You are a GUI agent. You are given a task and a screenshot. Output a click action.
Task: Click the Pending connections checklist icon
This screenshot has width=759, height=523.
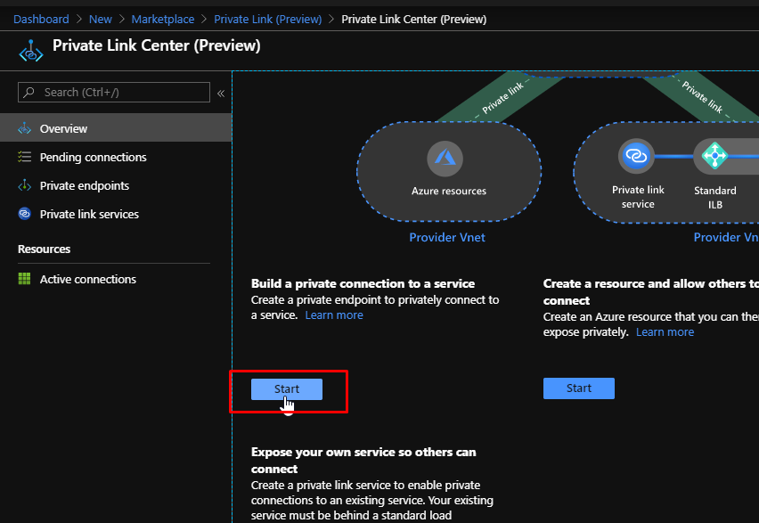[x=25, y=157]
